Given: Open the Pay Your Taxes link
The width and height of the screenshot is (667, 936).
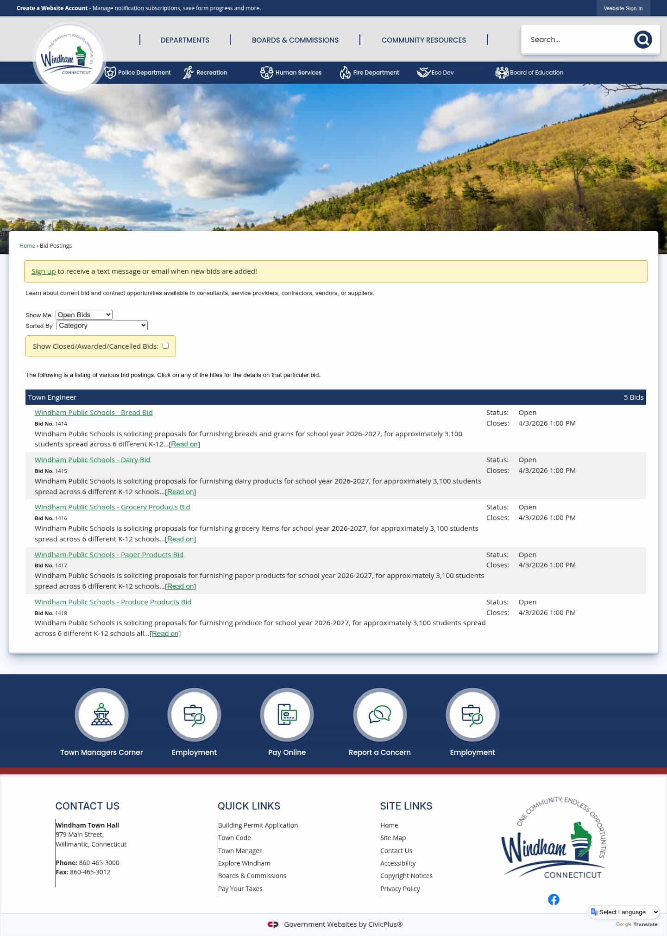Looking at the screenshot, I should [x=240, y=889].
